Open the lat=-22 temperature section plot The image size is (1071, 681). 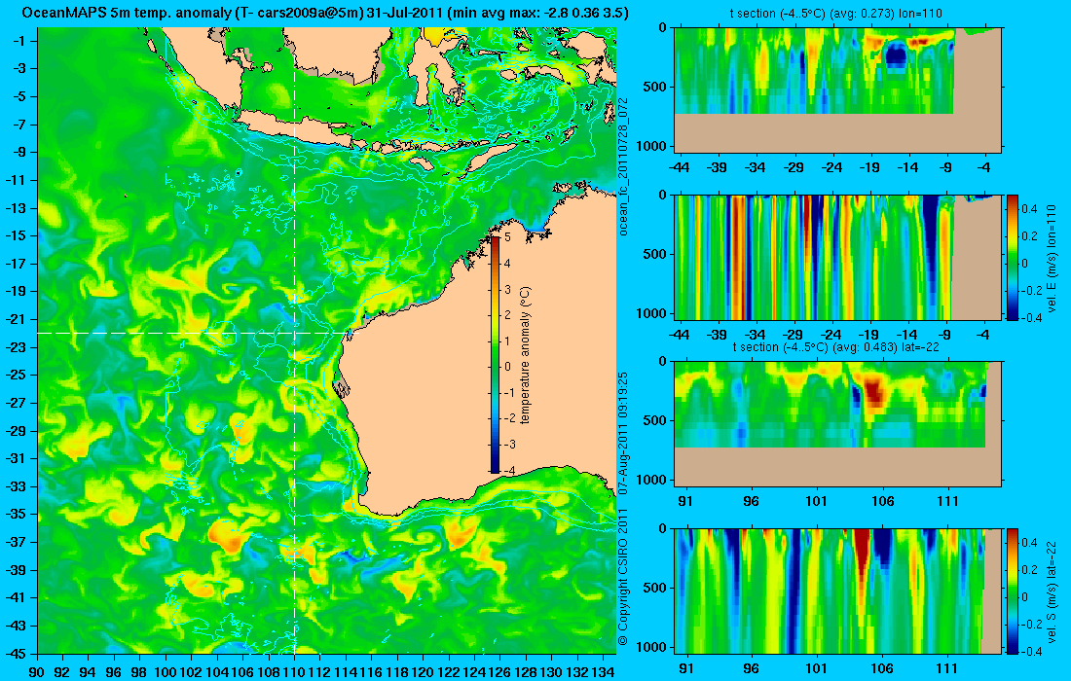click(838, 424)
